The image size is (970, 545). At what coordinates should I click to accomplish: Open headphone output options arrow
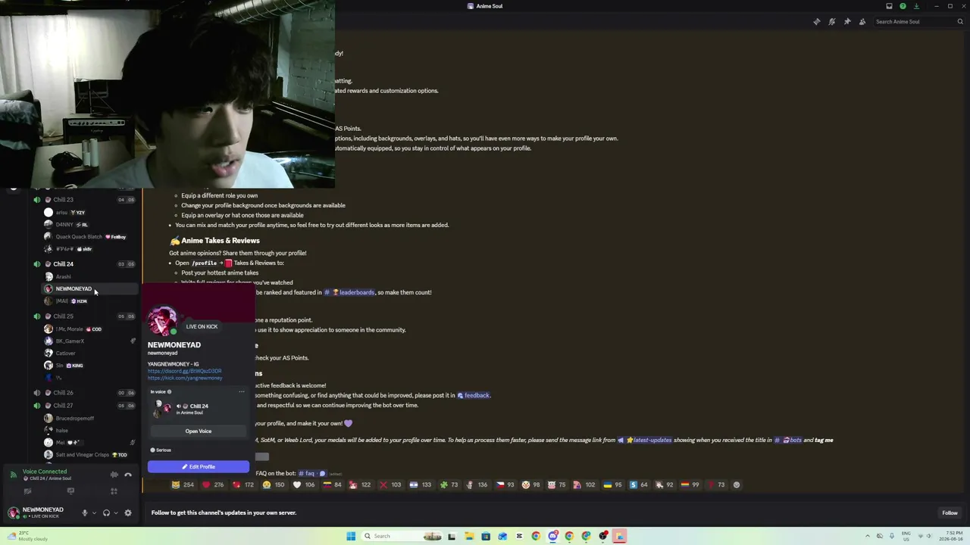click(x=116, y=512)
